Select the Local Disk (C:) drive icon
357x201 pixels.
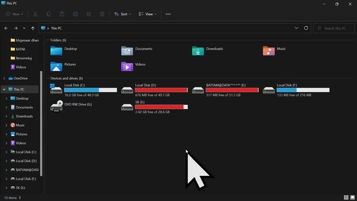click(56, 89)
